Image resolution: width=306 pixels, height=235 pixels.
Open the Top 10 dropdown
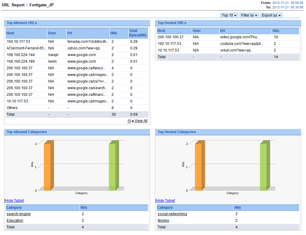[229, 15]
